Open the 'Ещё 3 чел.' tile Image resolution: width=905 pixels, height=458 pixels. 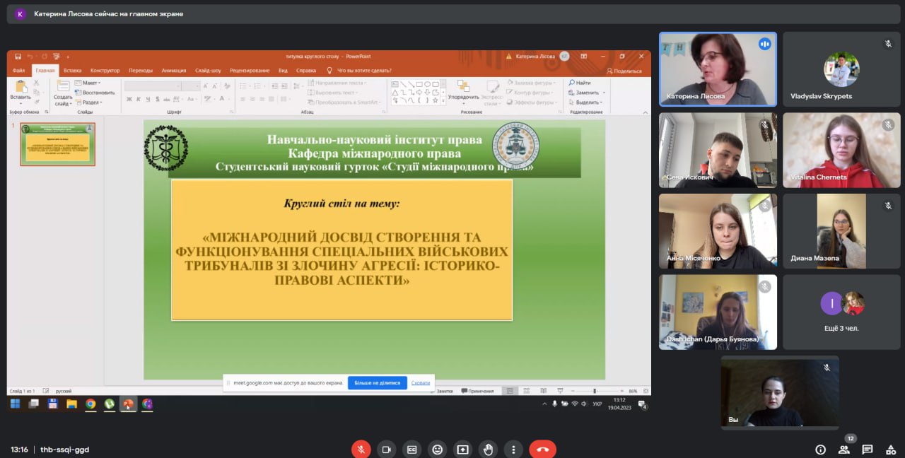click(841, 312)
